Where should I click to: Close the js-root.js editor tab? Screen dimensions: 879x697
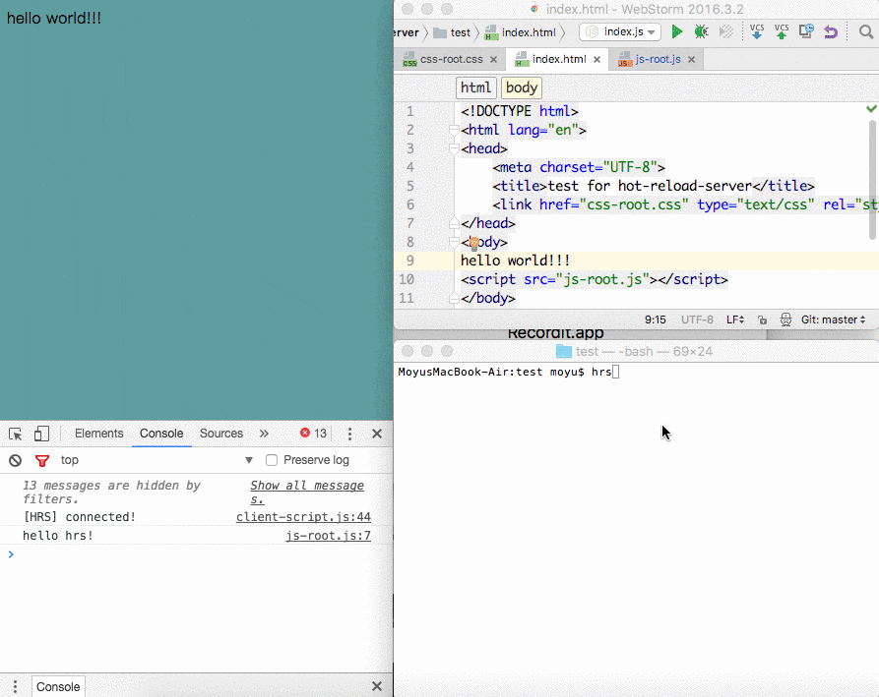692,59
